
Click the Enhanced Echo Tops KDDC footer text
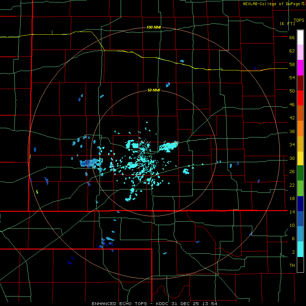154,304
